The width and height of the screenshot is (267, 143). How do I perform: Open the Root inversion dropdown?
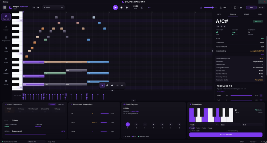(252, 125)
